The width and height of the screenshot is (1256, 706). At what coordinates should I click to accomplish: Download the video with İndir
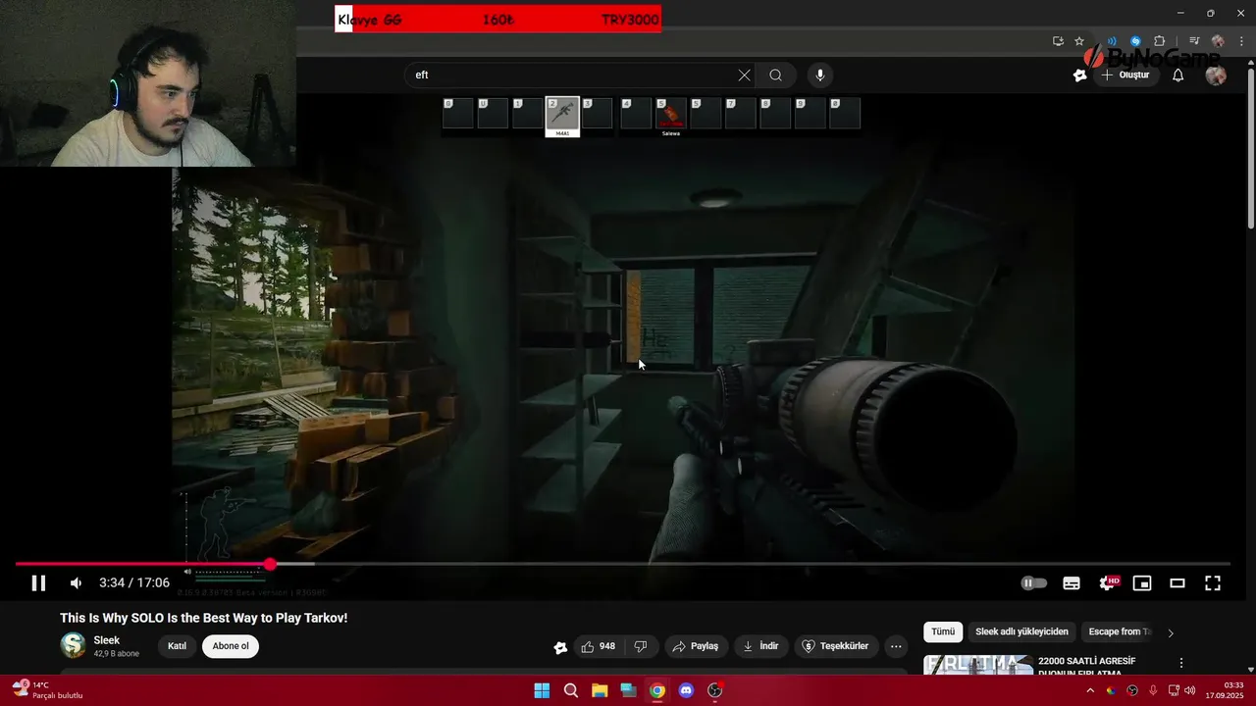pyautogui.click(x=760, y=646)
